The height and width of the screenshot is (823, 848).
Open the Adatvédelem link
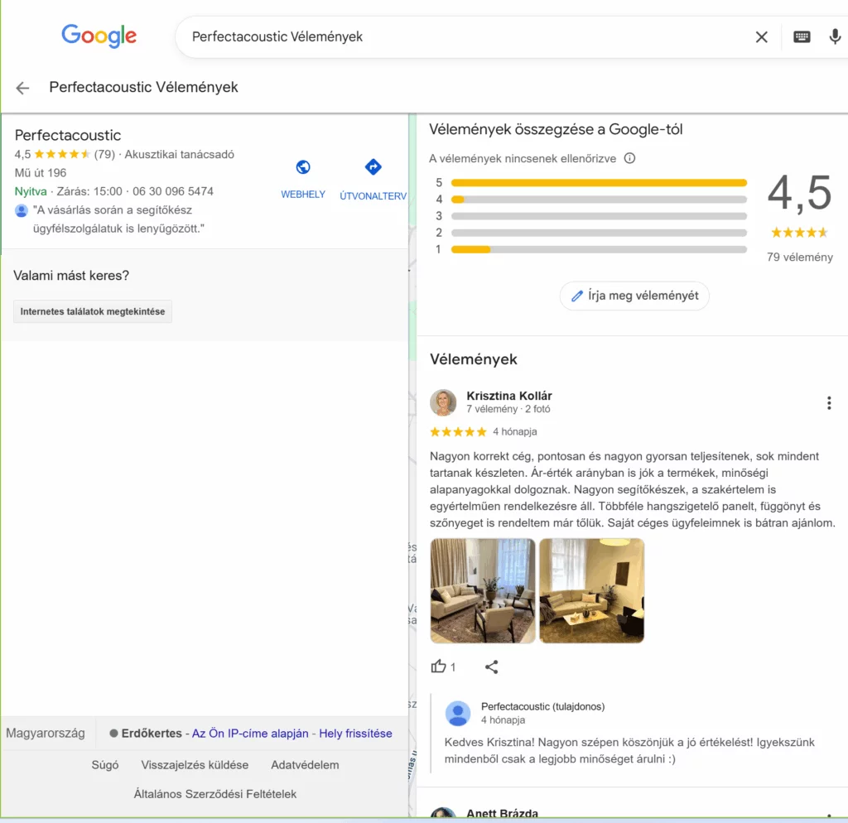(x=305, y=765)
